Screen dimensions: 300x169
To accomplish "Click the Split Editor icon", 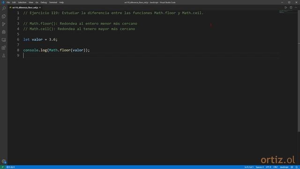I will 291,8.
